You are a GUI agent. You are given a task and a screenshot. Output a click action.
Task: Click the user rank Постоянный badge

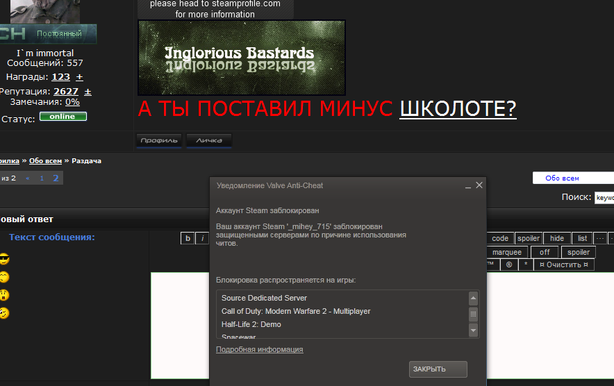pos(48,34)
